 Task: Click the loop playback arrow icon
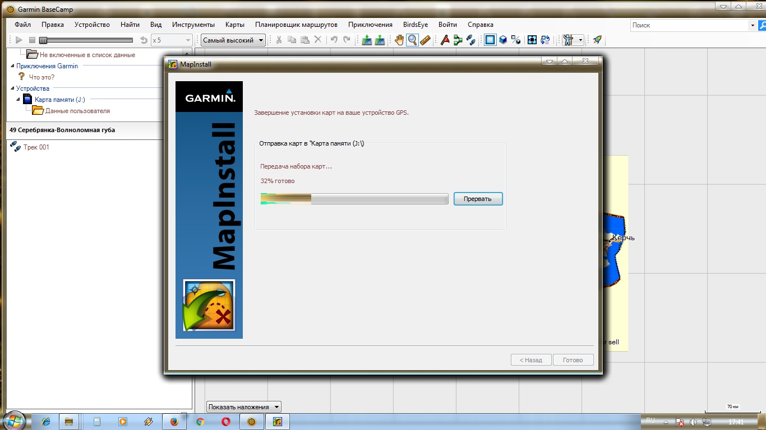[144, 40]
